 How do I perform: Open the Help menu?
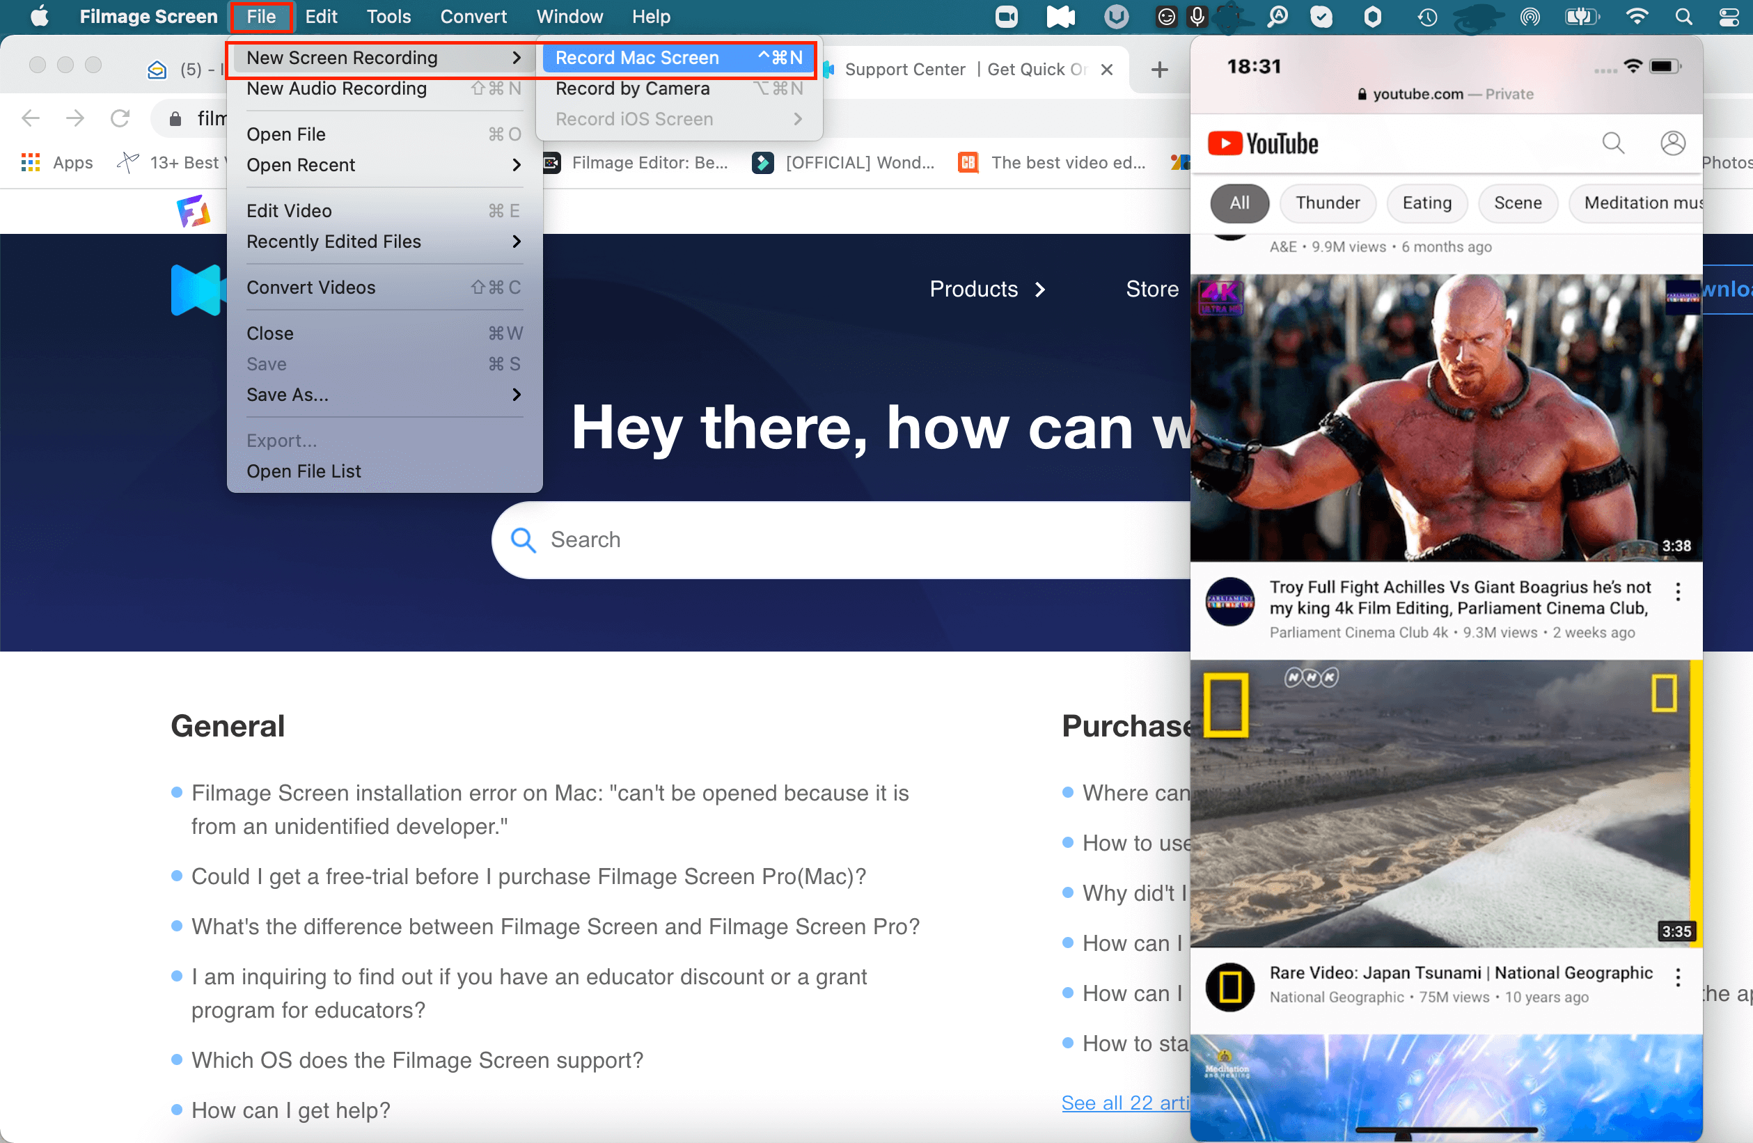[651, 16]
